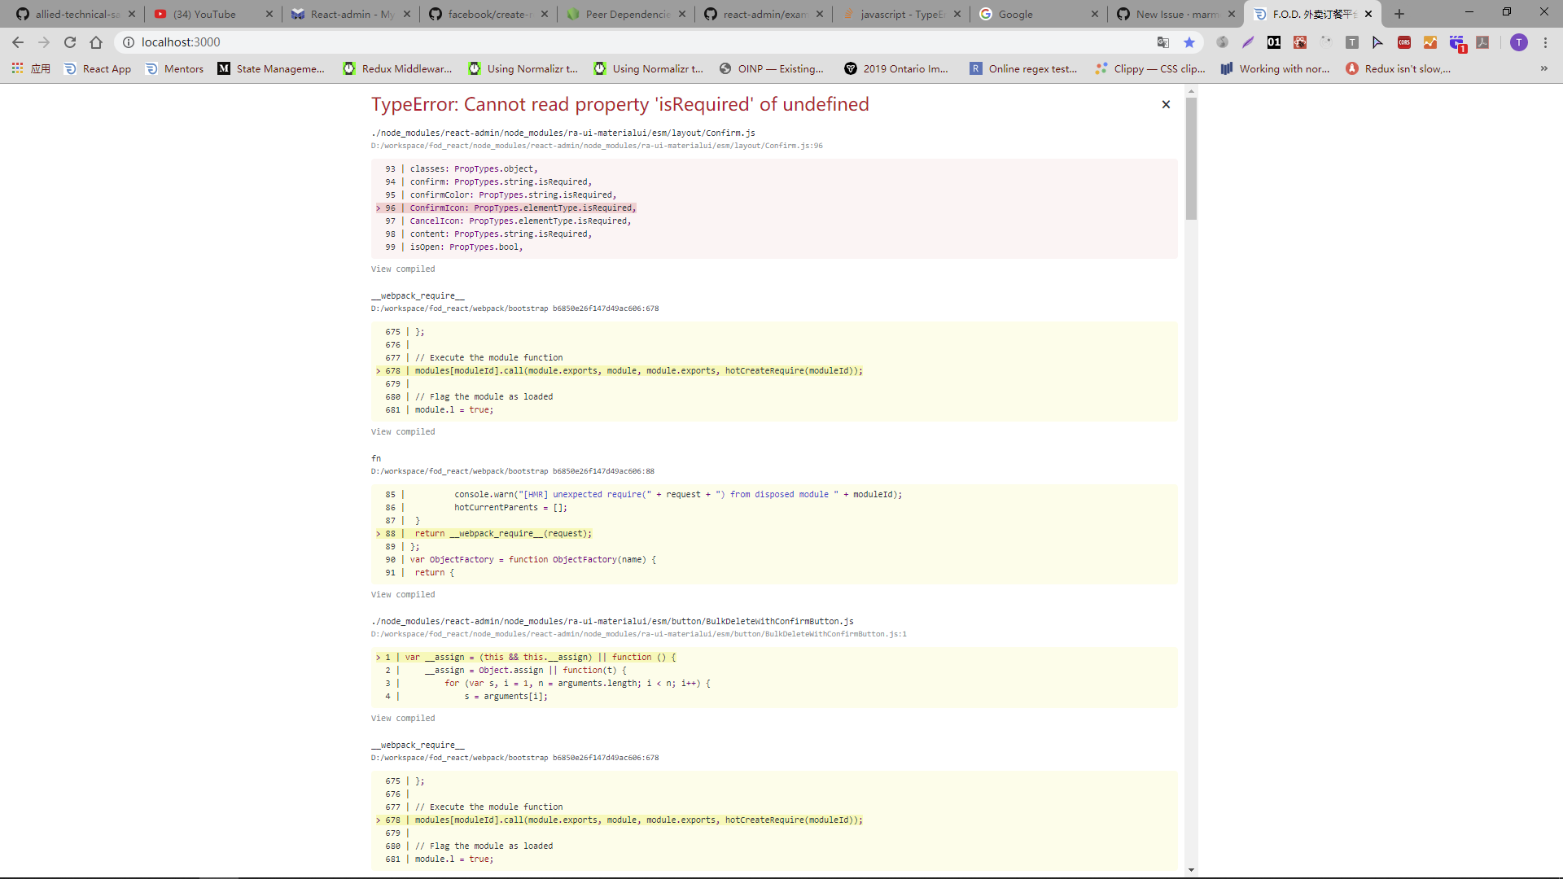Open the Adobe Acrobat extension

click(1483, 42)
